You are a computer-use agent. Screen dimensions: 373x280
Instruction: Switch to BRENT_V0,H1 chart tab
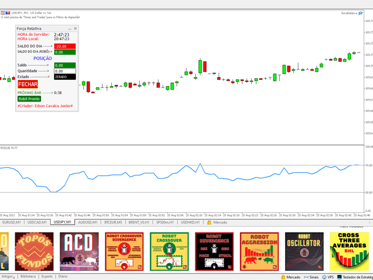[139, 222]
